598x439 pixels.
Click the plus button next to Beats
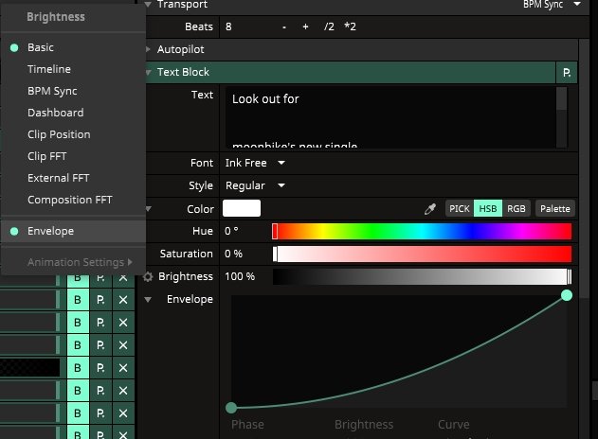(305, 26)
